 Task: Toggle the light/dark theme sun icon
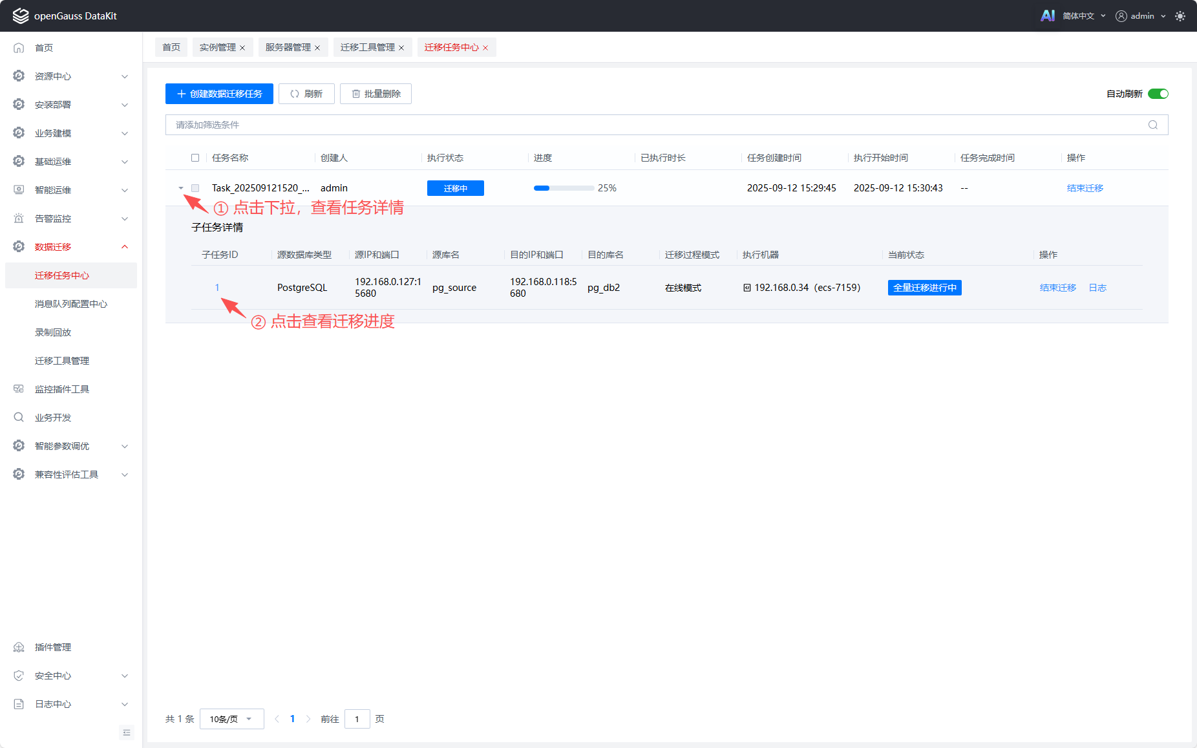(1180, 16)
